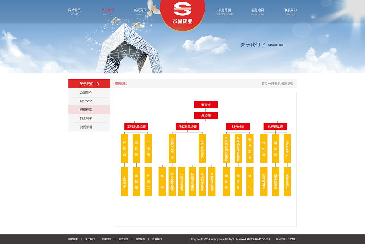
Task: Click the red 工程副总经理 box in chart
Action: [136, 126]
